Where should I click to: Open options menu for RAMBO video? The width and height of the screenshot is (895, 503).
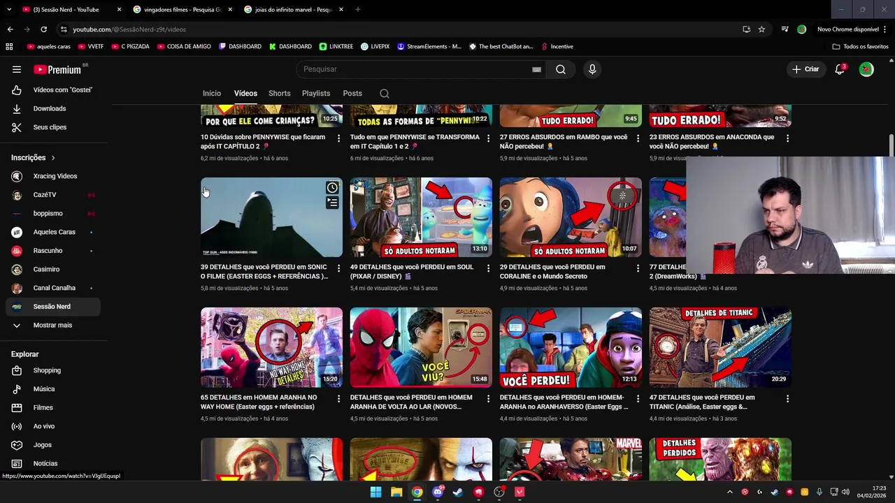point(638,138)
